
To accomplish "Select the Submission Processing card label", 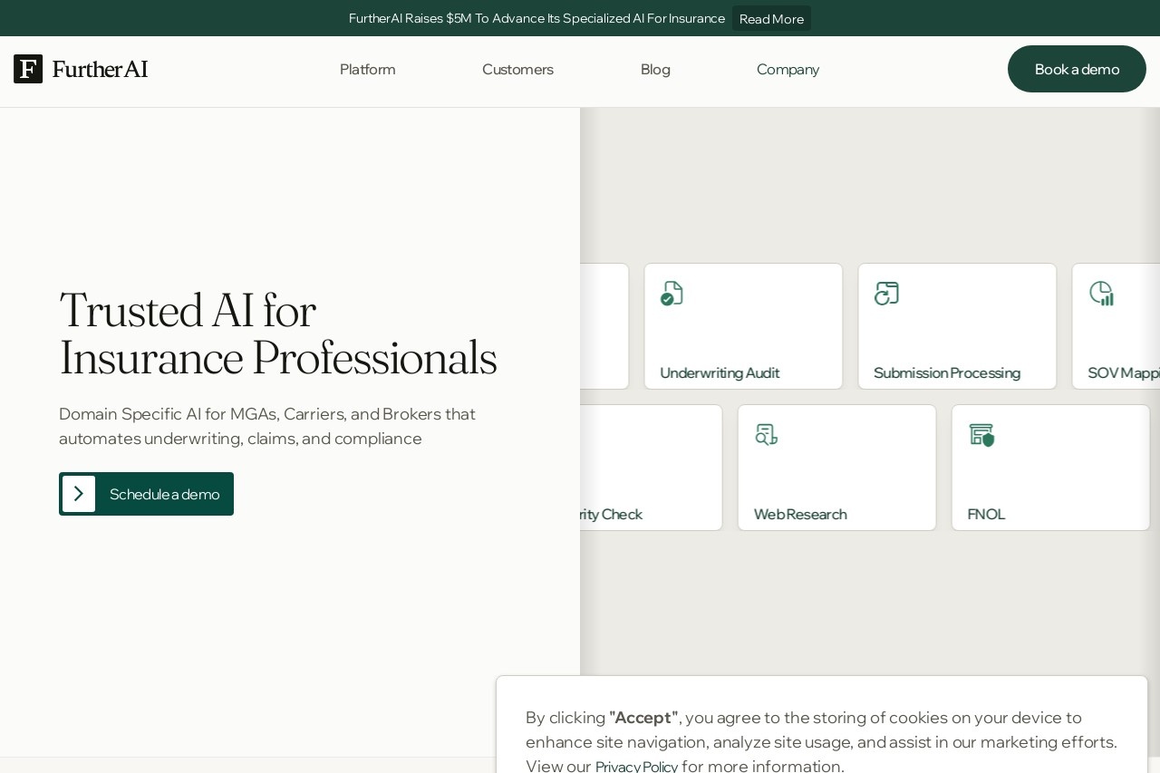I will (947, 372).
